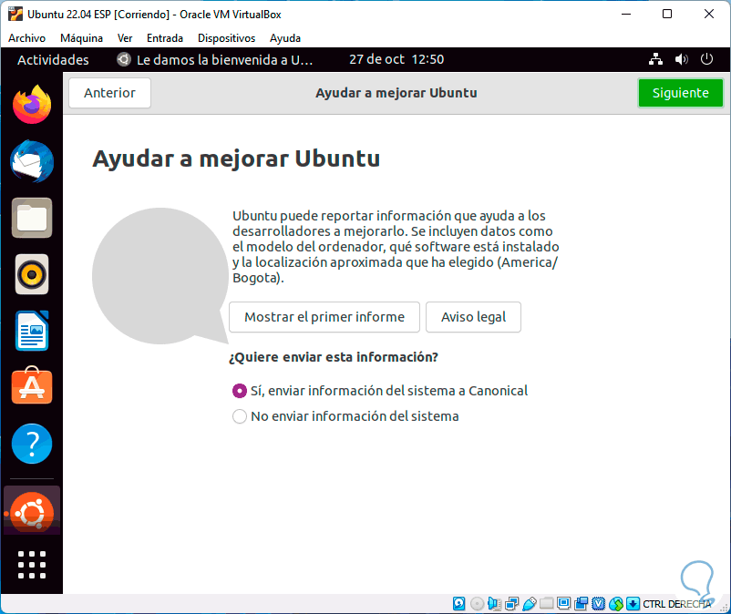Close the VirtualBox window
The image size is (731, 614).
[x=708, y=14]
